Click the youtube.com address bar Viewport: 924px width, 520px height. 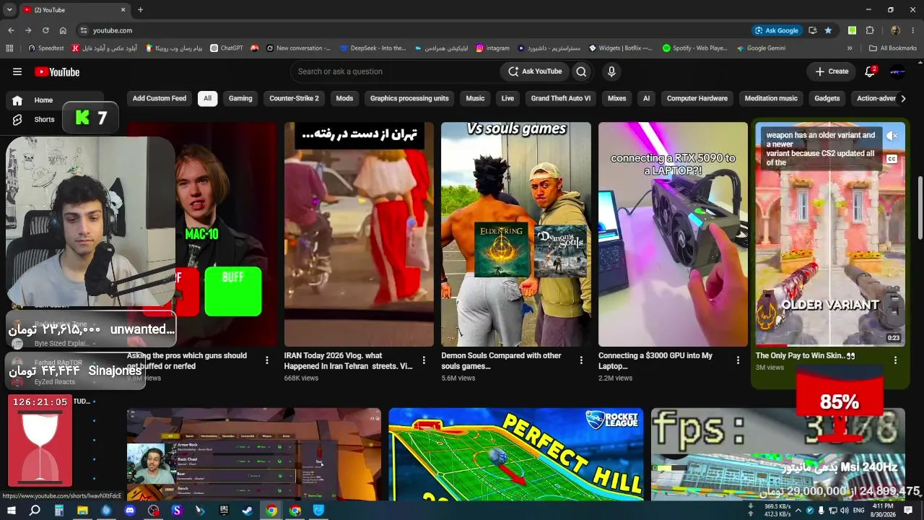pyautogui.click(x=419, y=30)
